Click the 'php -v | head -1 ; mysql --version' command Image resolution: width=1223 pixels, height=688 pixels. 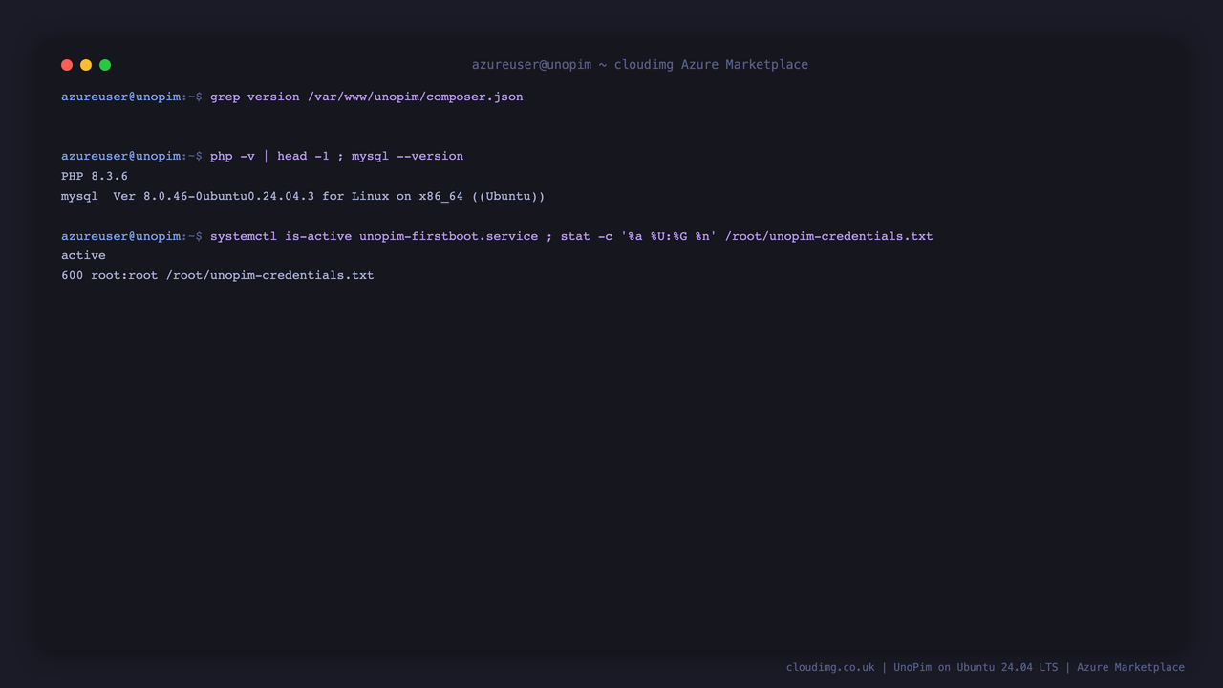tap(336, 156)
